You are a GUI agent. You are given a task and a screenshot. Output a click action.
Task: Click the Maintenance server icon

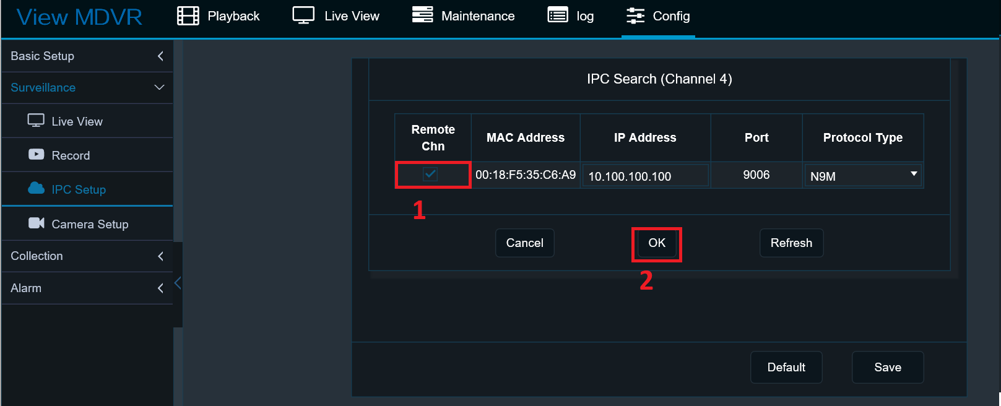422,15
